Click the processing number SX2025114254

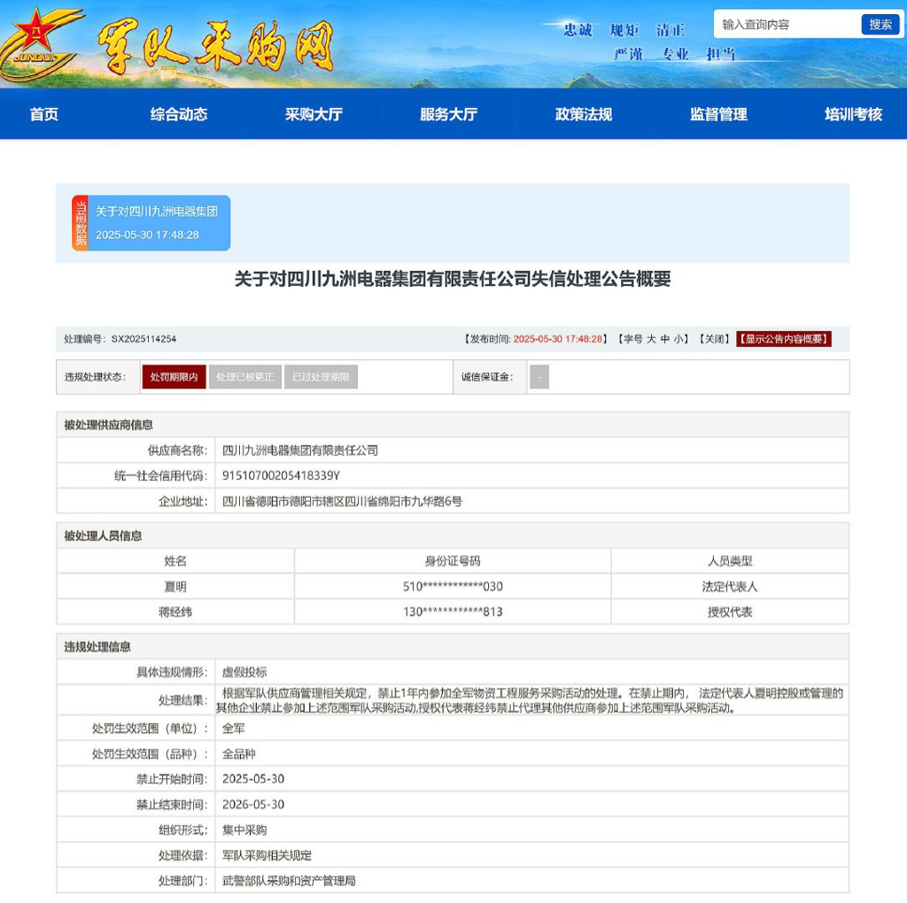(x=143, y=339)
